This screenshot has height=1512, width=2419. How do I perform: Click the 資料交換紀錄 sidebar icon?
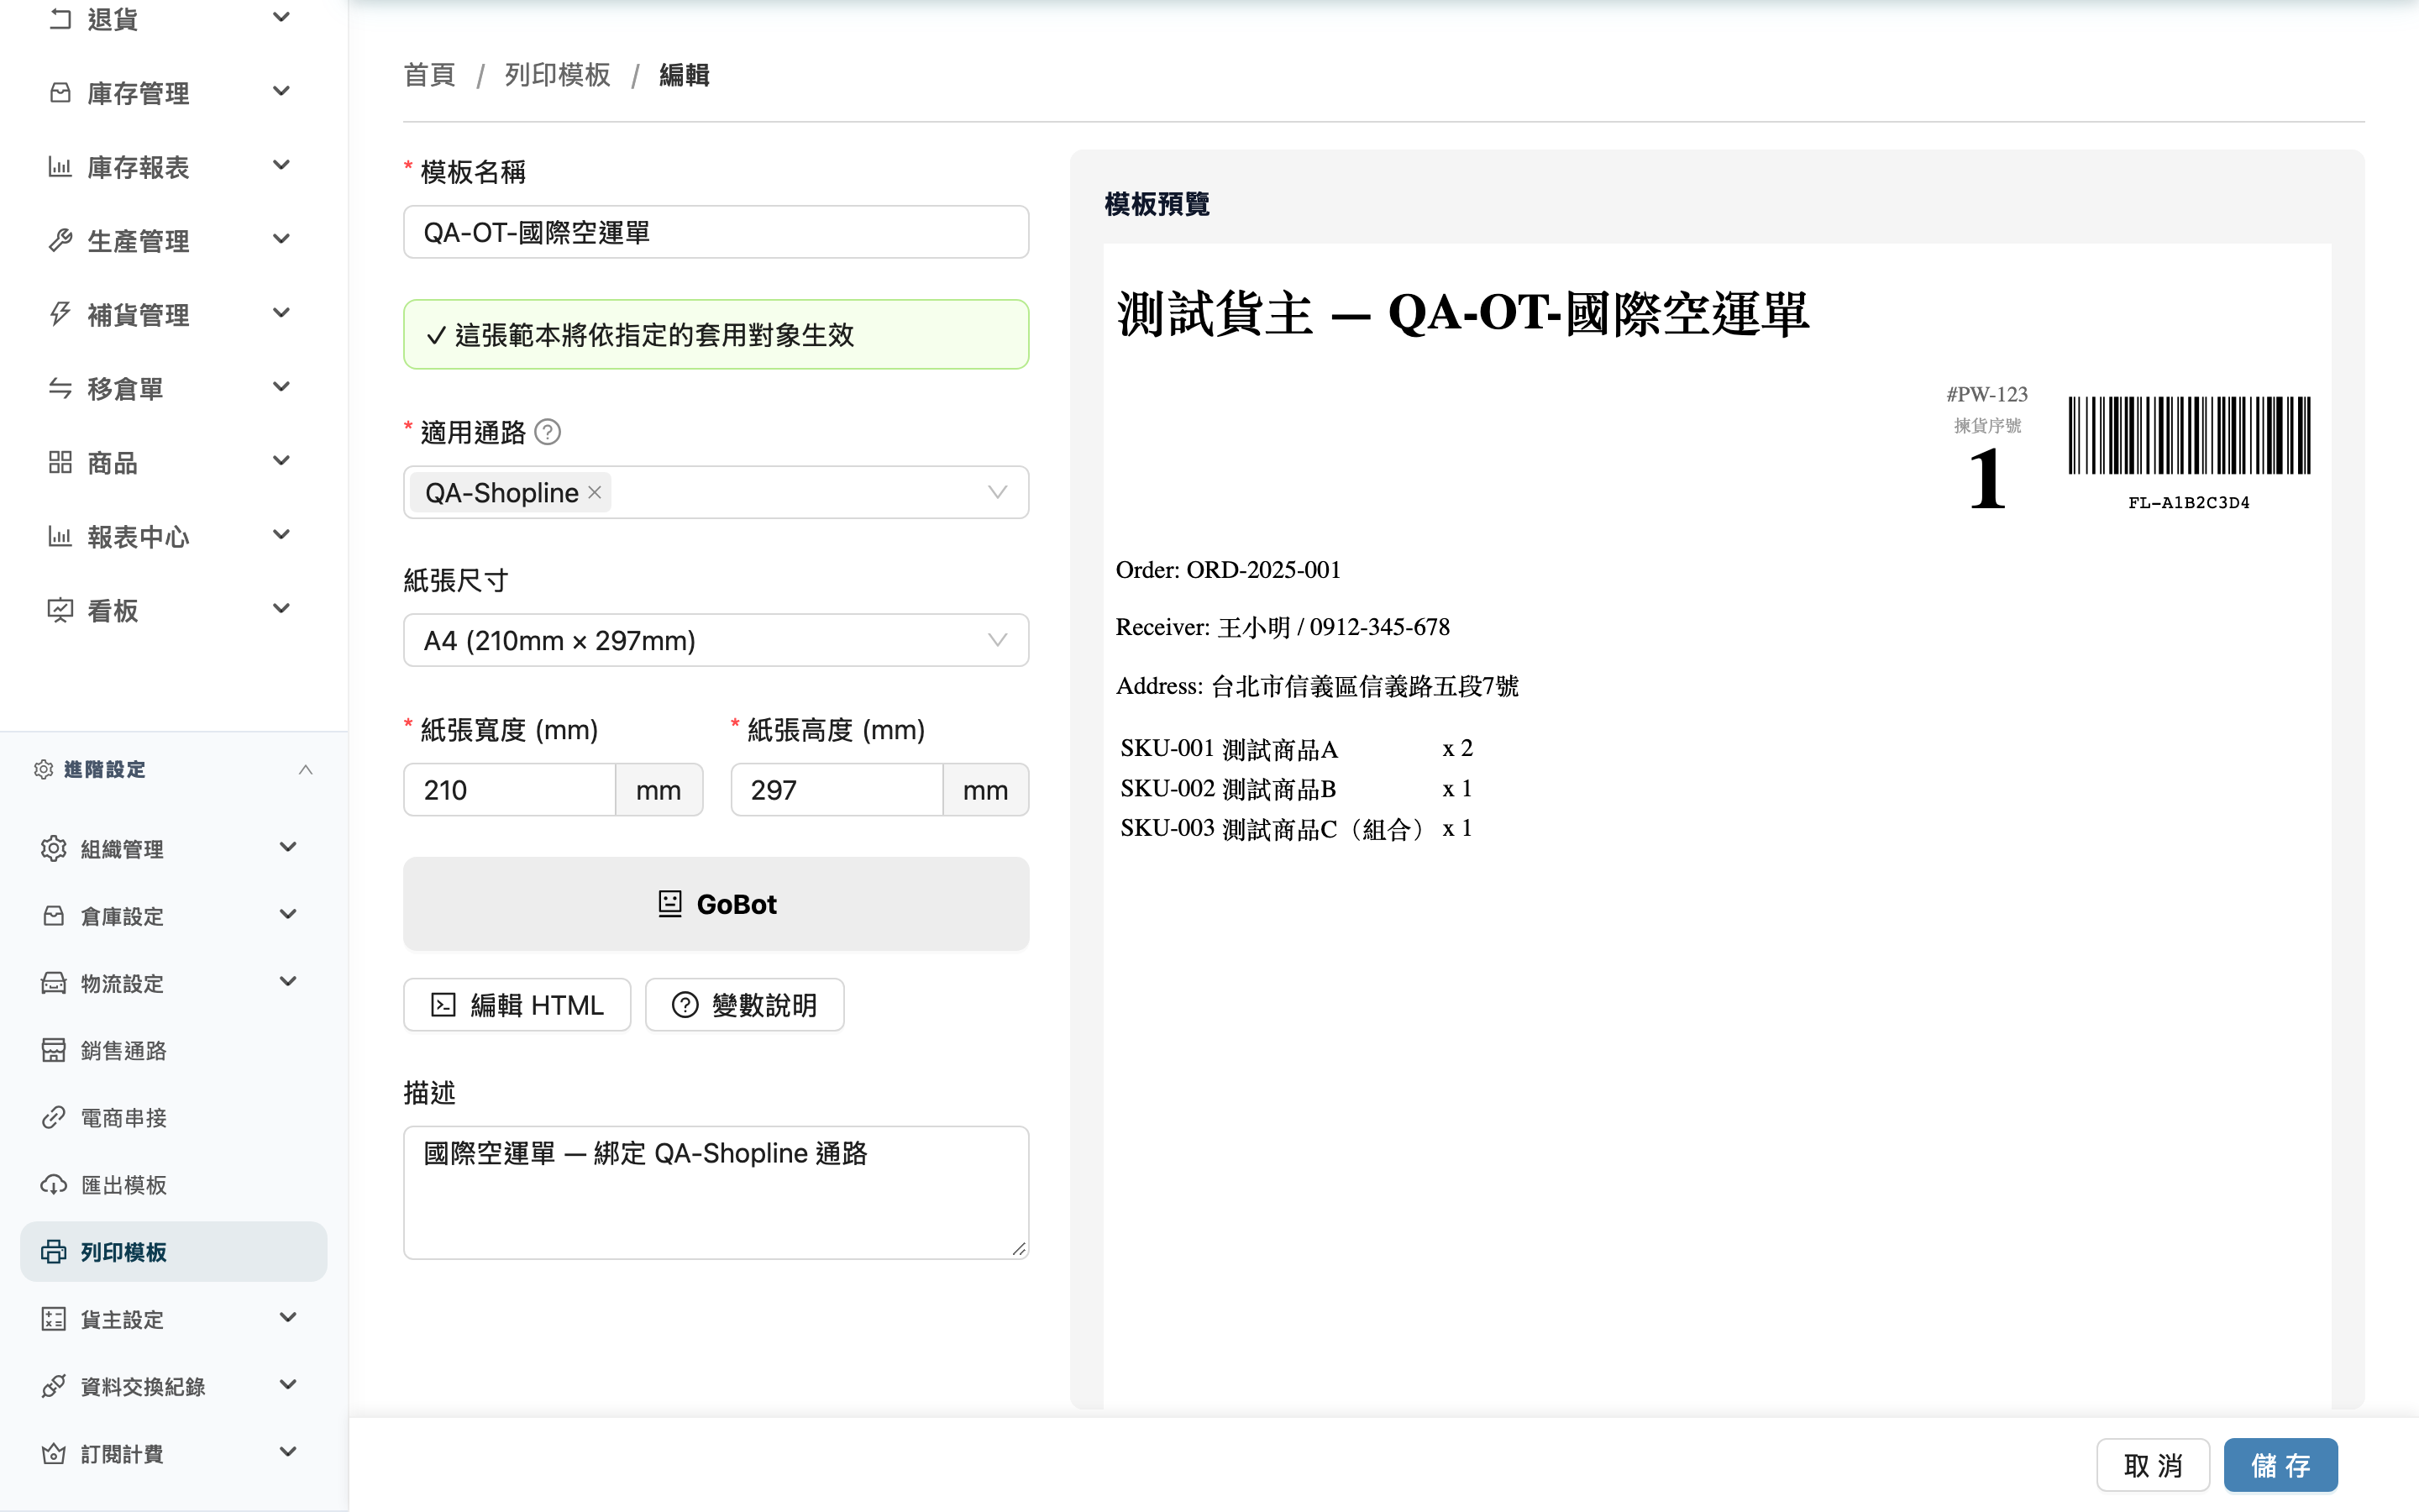[x=53, y=1386]
